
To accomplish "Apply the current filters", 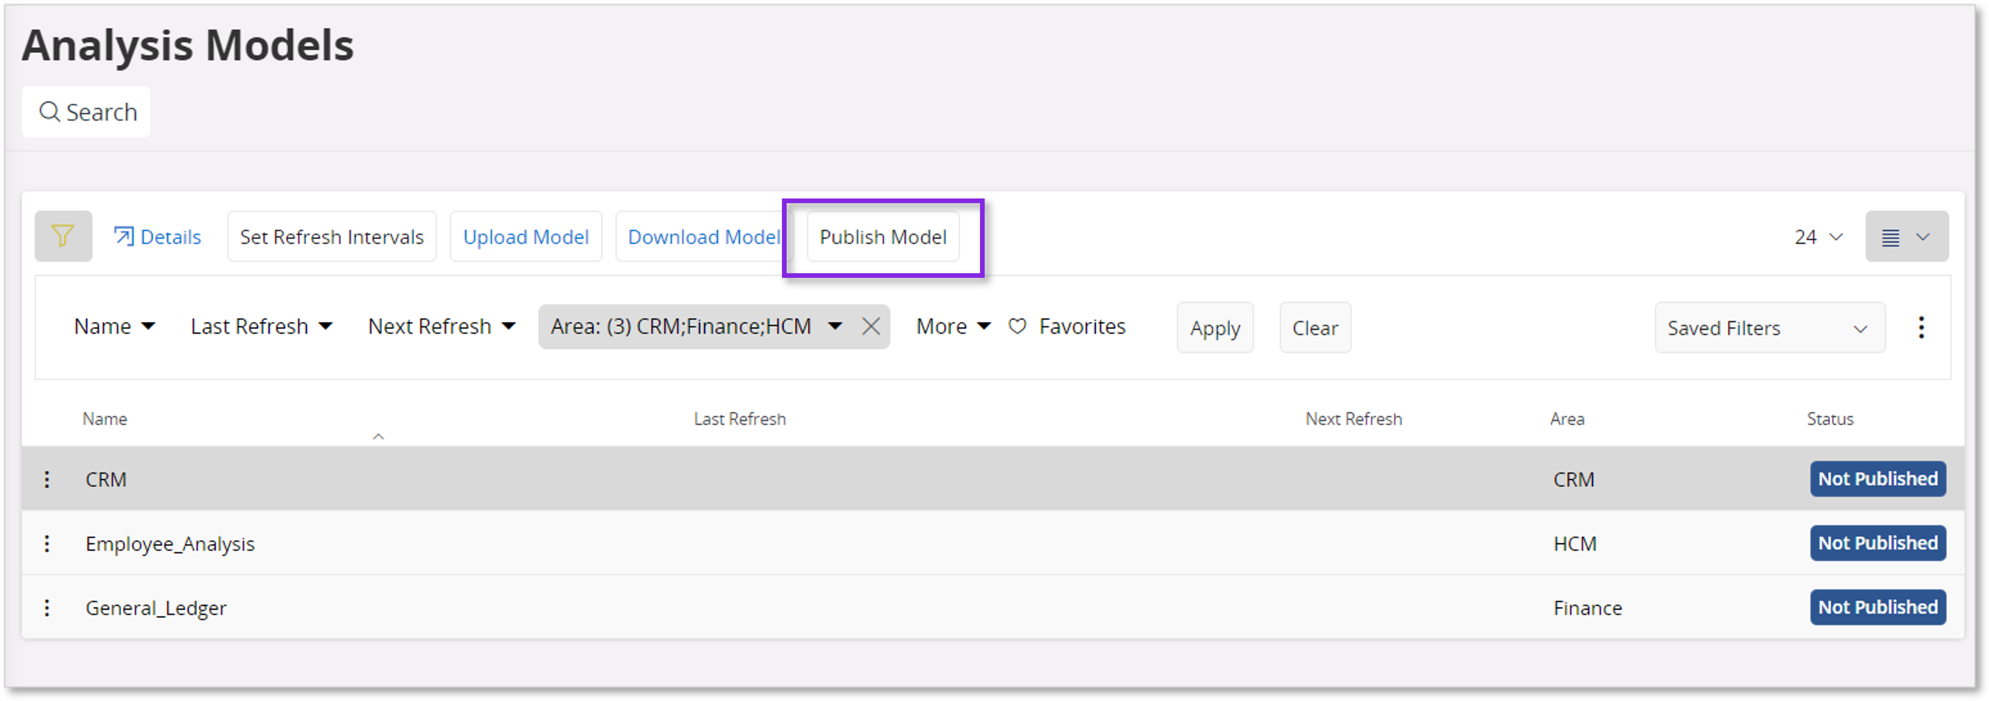I will 1215,327.
